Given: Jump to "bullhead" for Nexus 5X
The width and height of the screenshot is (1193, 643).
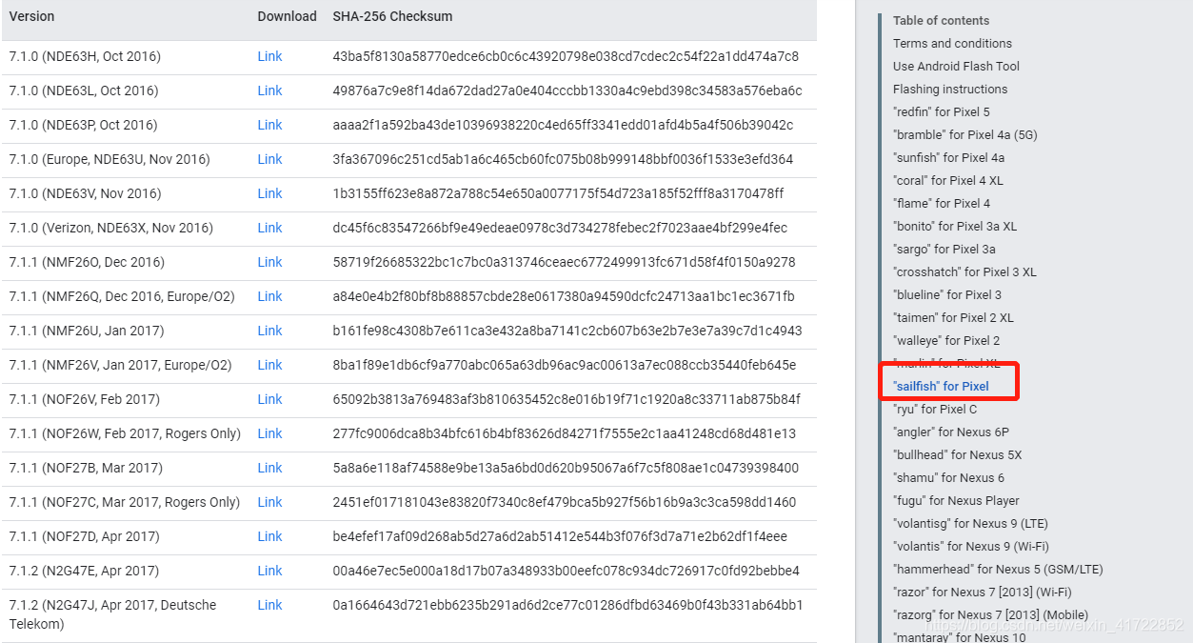Looking at the screenshot, I should click(x=957, y=454).
